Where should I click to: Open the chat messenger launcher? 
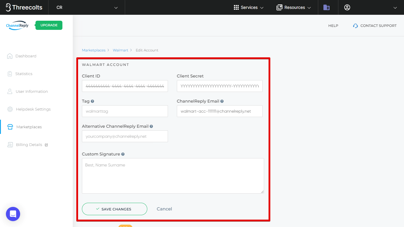pyautogui.click(x=13, y=214)
